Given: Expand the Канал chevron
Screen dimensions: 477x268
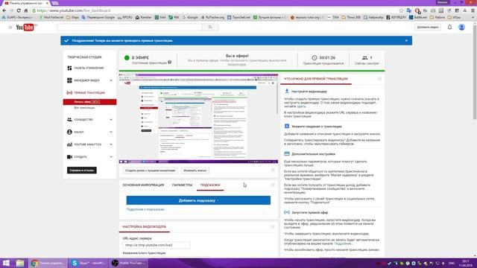Looking at the screenshot, I should [111, 133].
